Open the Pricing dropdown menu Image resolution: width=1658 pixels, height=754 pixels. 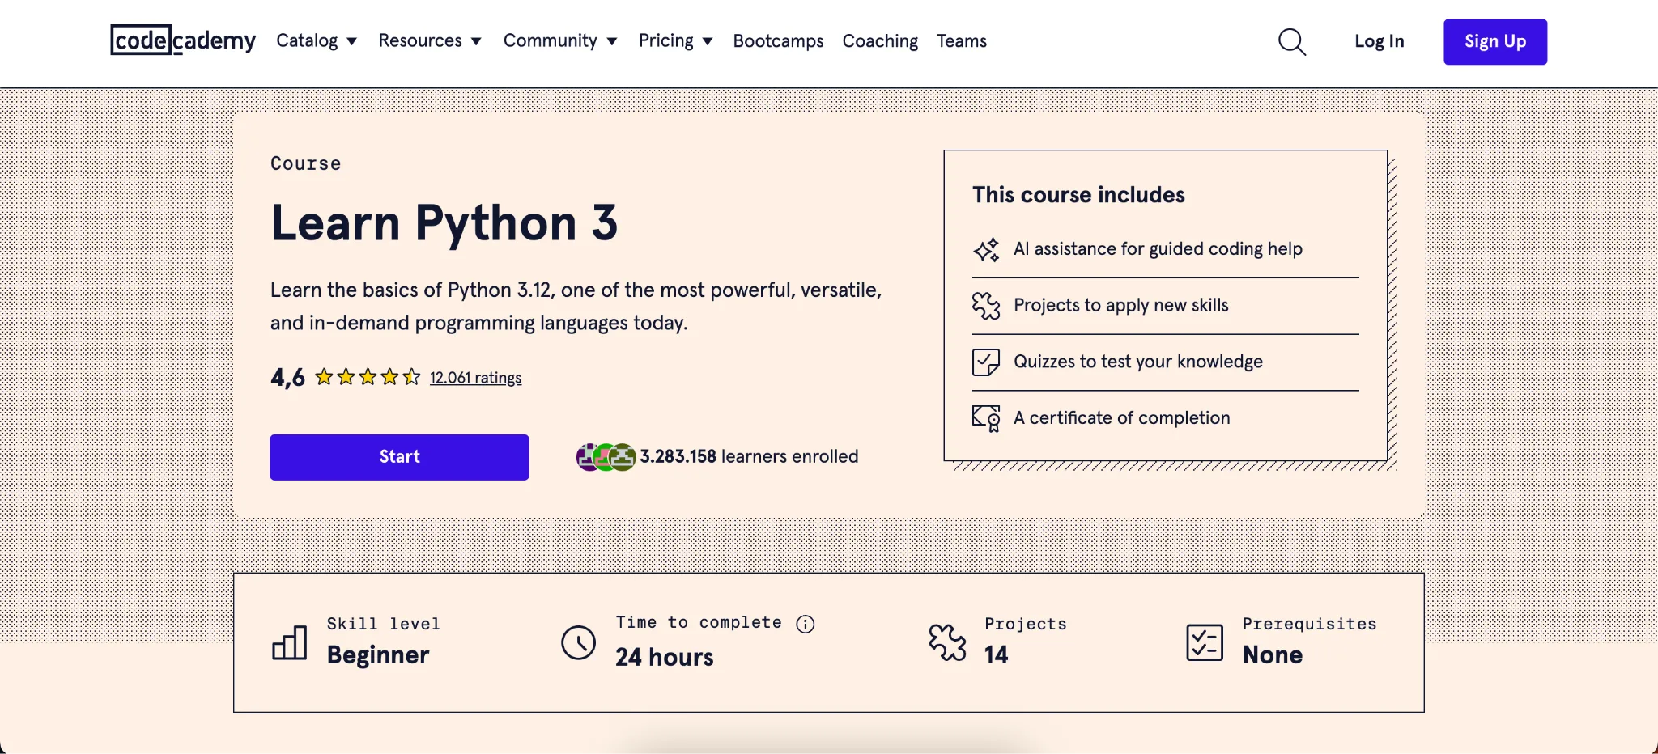point(675,40)
